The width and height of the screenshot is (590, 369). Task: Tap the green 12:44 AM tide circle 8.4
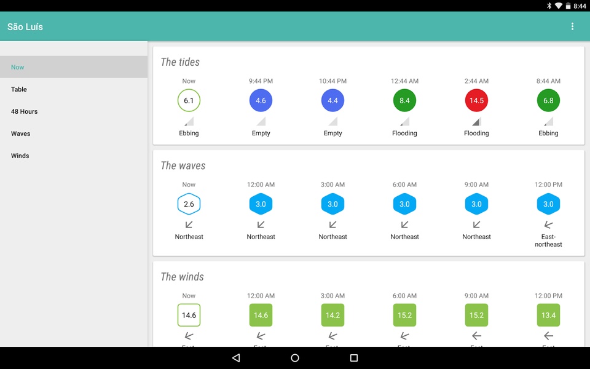pos(404,100)
